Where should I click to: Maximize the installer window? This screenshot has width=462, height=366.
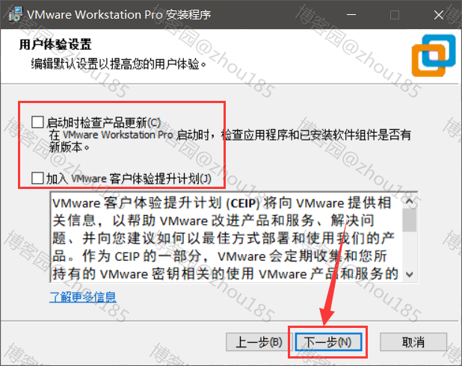395,14
